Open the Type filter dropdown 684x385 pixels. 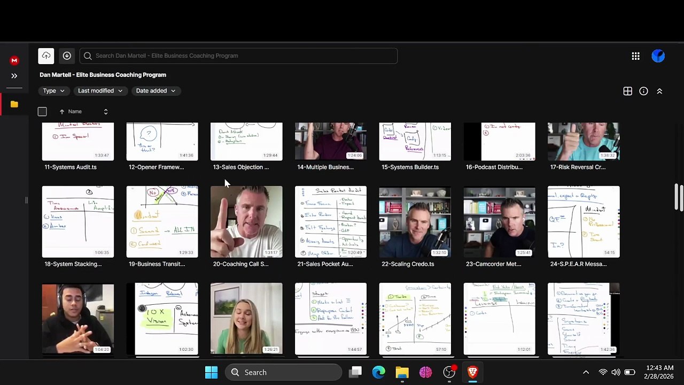(53, 91)
